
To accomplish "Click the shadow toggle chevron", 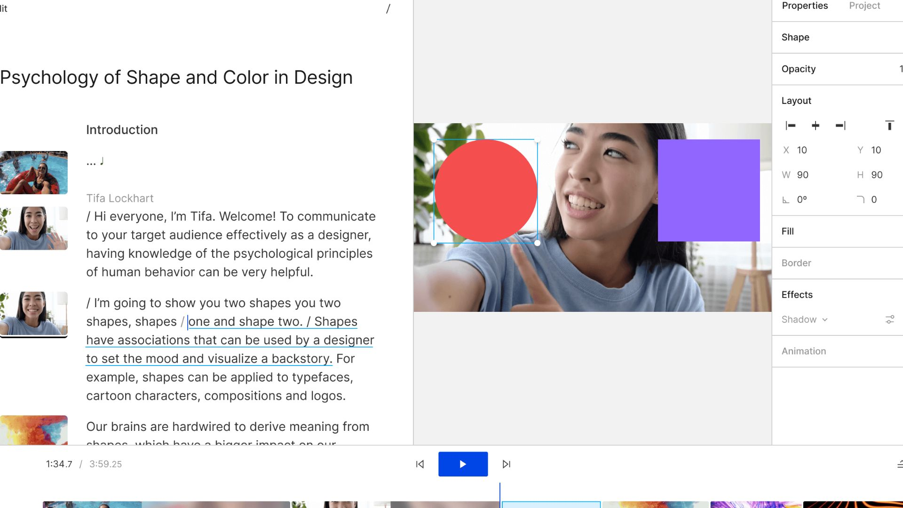I will (x=824, y=320).
